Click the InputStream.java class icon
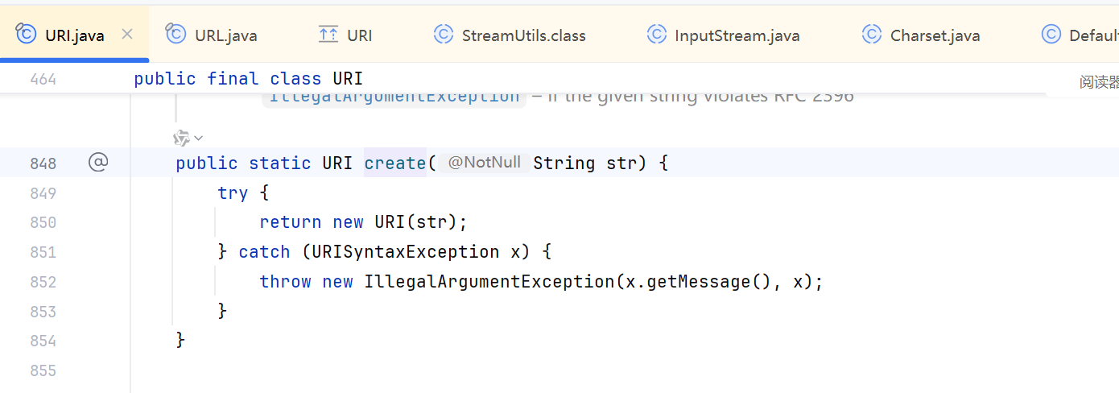This screenshot has width=1119, height=393. tap(657, 34)
